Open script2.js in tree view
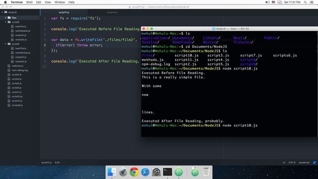Image resolution: width=318 pixels, height=179 pixels. pos(16,75)
